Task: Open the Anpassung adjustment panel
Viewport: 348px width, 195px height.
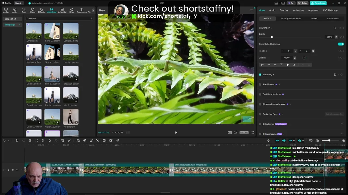Action: coord(82,10)
